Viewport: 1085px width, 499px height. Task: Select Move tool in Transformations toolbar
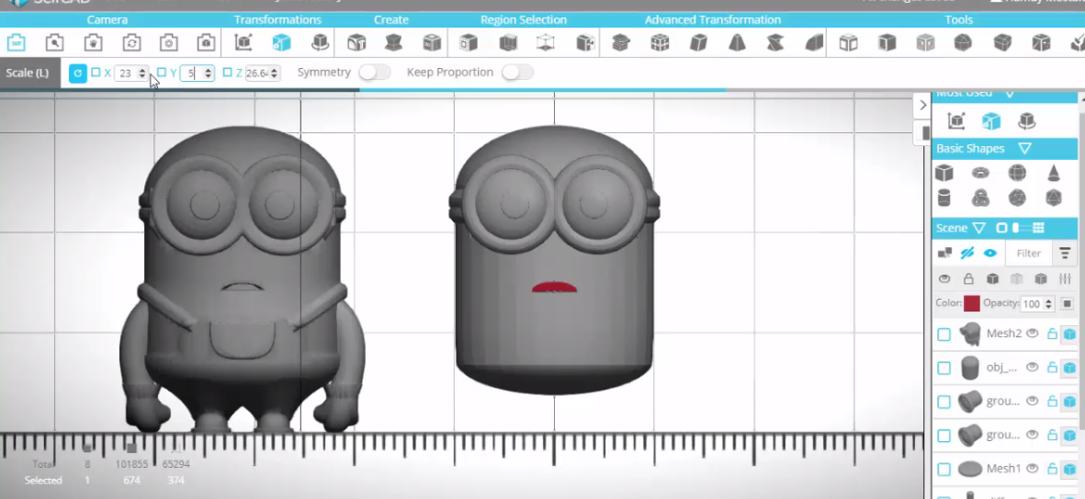click(243, 43)
